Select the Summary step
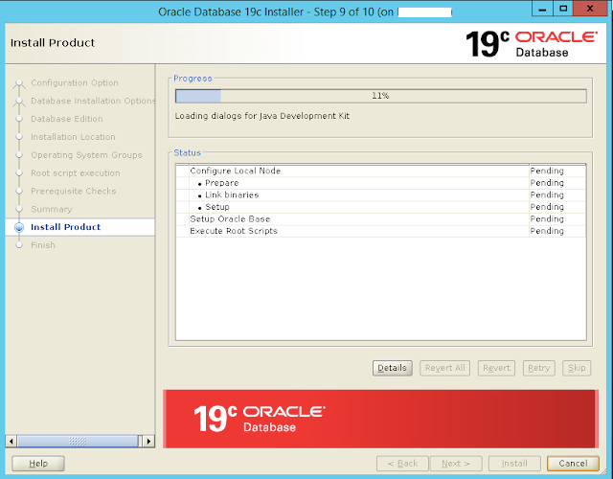 coord(52,209)
